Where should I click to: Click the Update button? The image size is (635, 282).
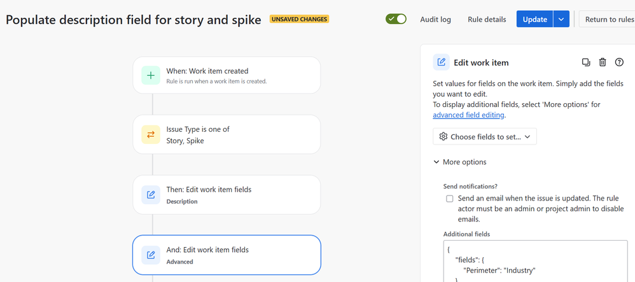pyautogui.click(x=534, y=19)
